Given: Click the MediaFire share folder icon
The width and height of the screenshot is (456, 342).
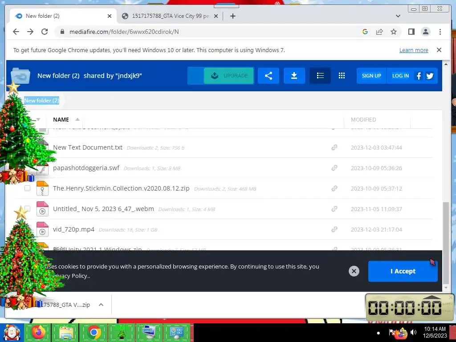Looking at the screenshot, I should (269, 76).
